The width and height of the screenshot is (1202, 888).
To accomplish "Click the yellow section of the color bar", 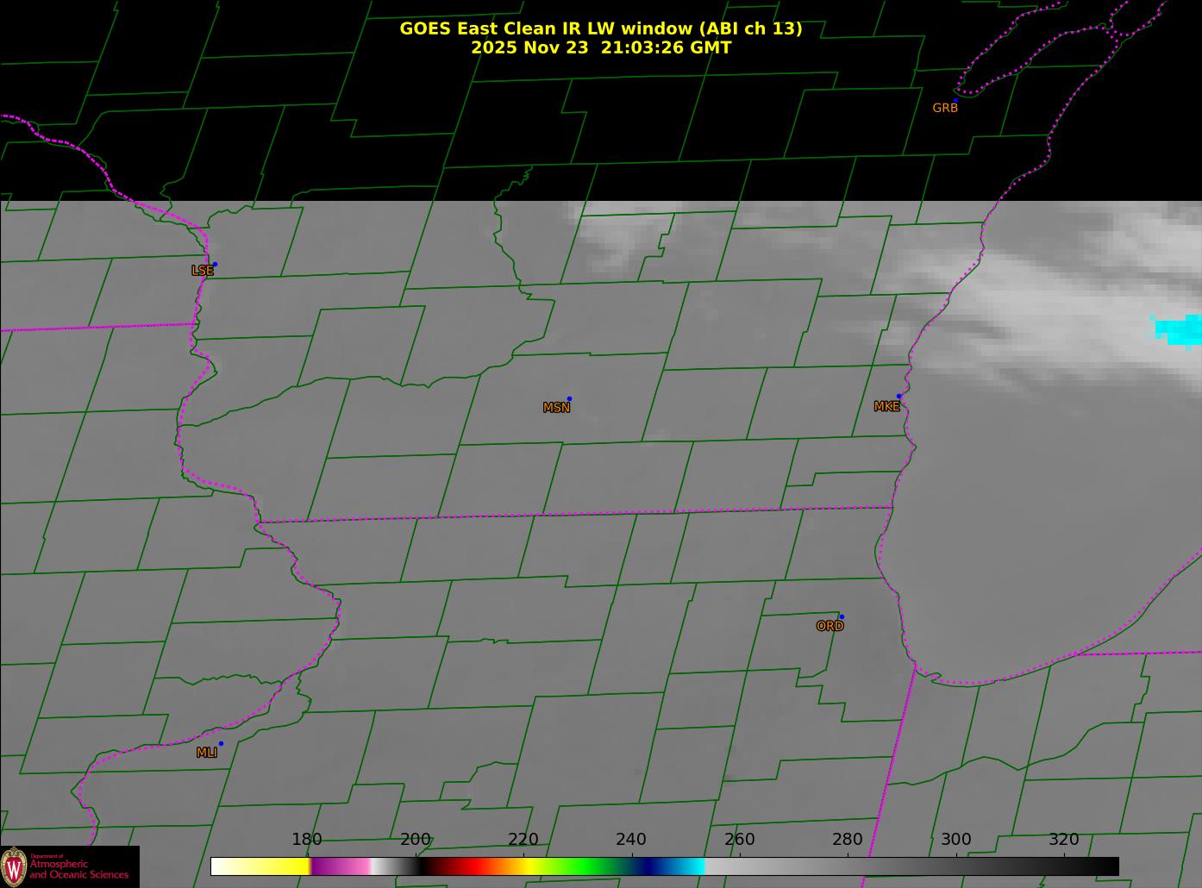I will (x=276, y=866).
